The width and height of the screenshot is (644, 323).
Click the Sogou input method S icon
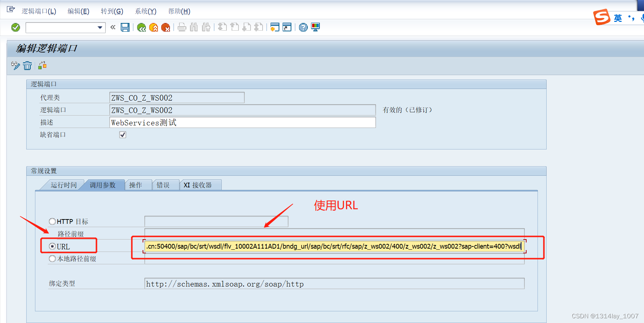[602, 17]
